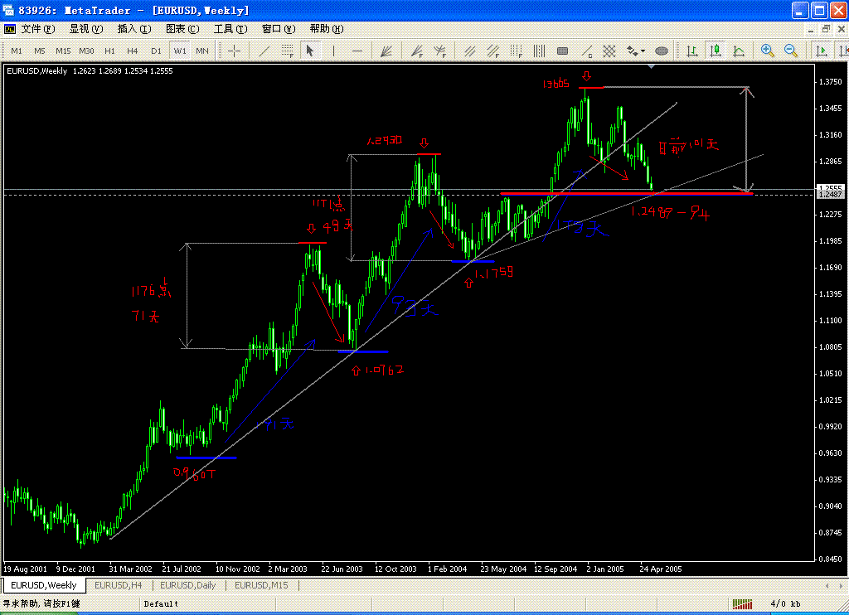
Task: Switch to MN monthly timeframe
Action: (x=202, y=51)
